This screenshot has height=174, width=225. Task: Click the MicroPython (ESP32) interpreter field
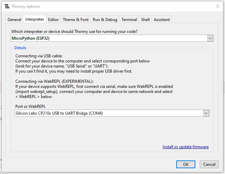[108, 38]
